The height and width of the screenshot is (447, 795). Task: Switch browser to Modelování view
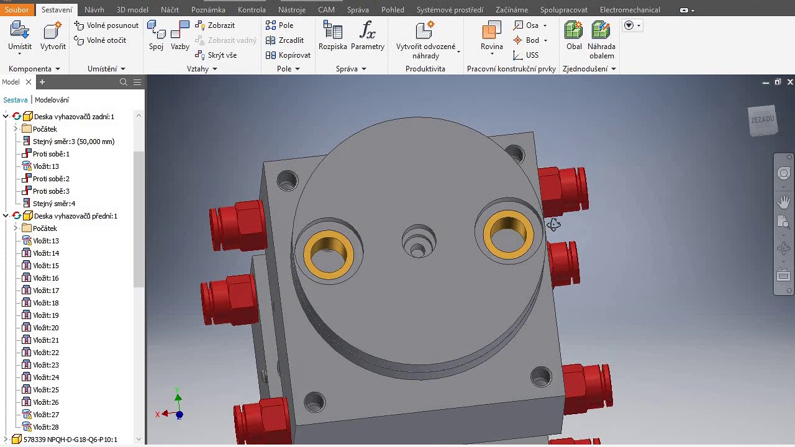click(52, 100)
